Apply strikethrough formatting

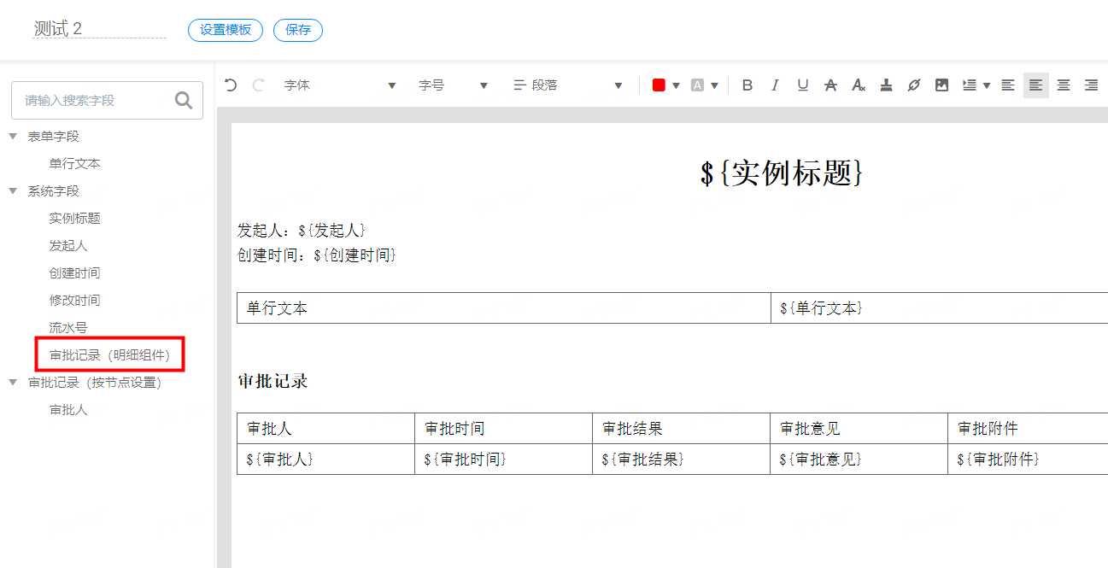[x=830, y=85]
